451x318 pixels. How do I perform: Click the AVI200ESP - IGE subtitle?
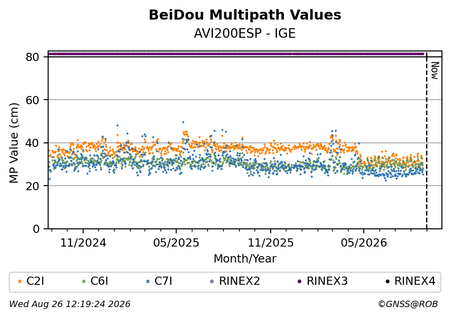click(x=245, y=34)
